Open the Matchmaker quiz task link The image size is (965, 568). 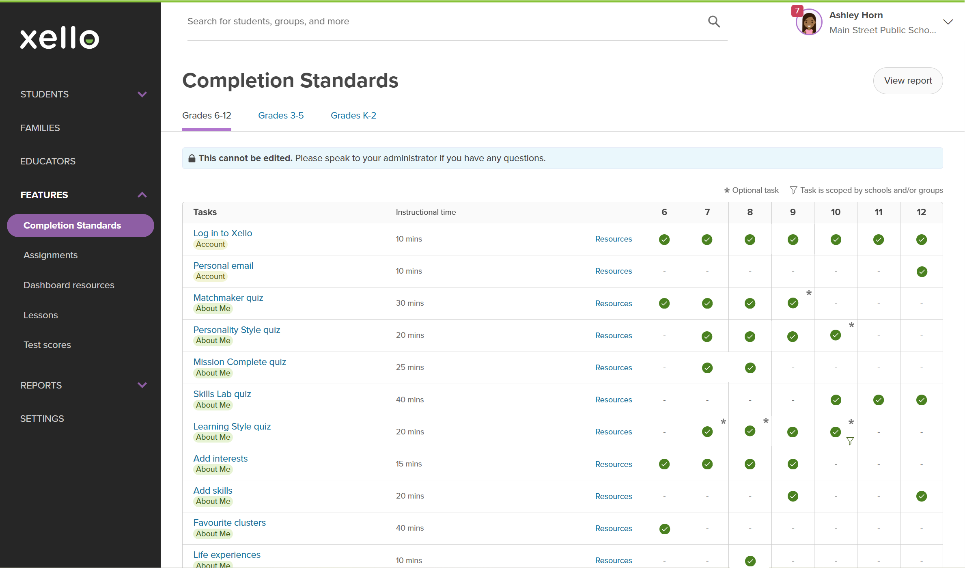coord(228,298)
